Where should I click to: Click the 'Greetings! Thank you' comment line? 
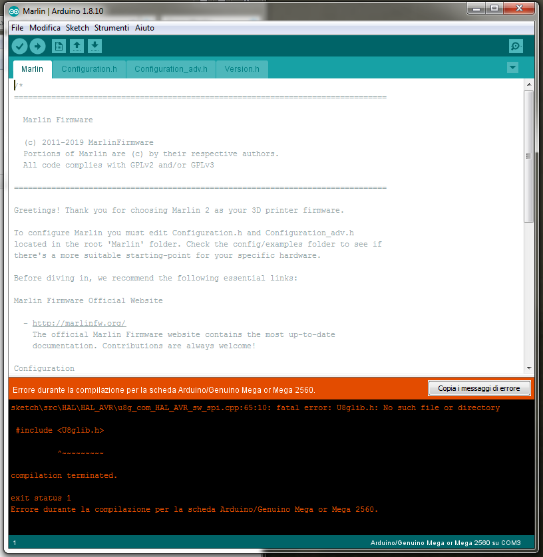coord(179,210)
